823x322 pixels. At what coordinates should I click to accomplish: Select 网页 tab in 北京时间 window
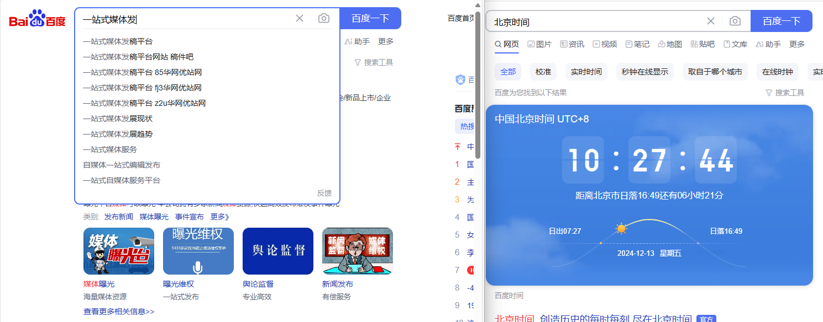click(507, 44)
